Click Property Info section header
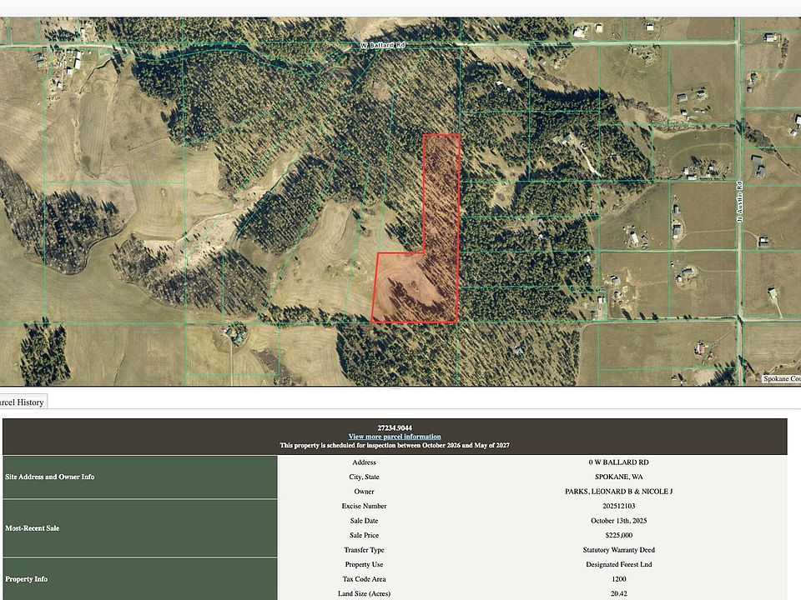The height and width of the screenshot is (600, 801). click(x=140, y=579)
